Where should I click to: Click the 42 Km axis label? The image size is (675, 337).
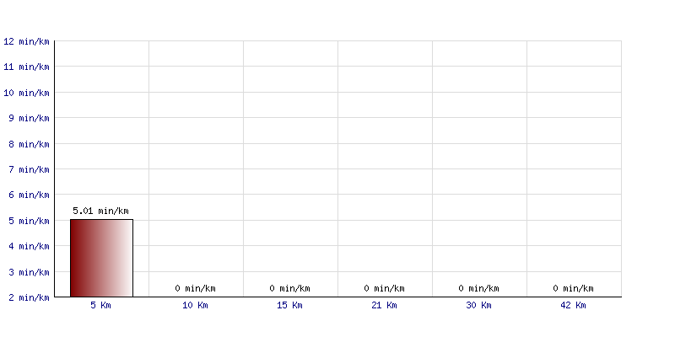[x=573, y=305]
